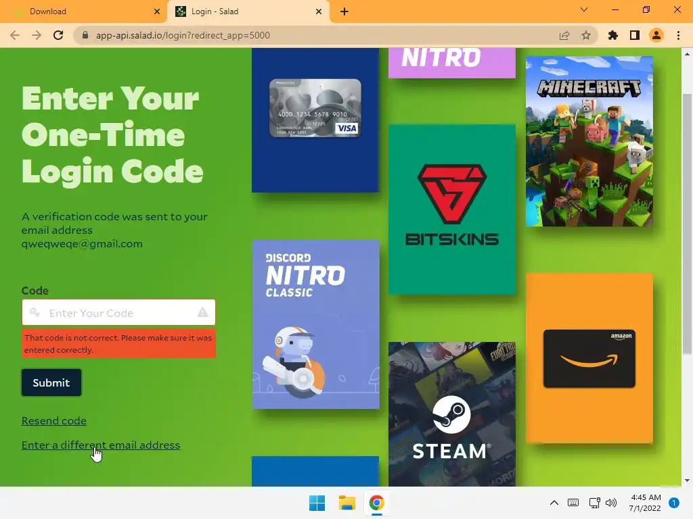Toggle the Chrome side panel
The width and height of the screenshot is (693, 519).
pyautogui.click(x=635, y=35)
